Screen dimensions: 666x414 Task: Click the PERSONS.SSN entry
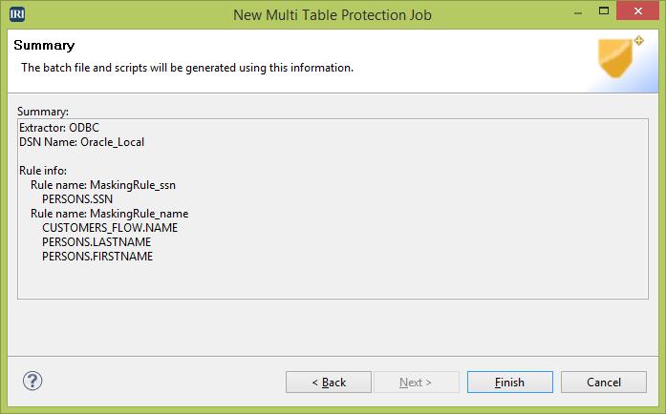[77, 199]
